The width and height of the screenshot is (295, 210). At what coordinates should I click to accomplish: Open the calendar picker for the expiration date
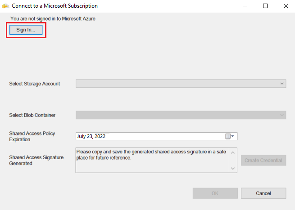pos(230,136)
